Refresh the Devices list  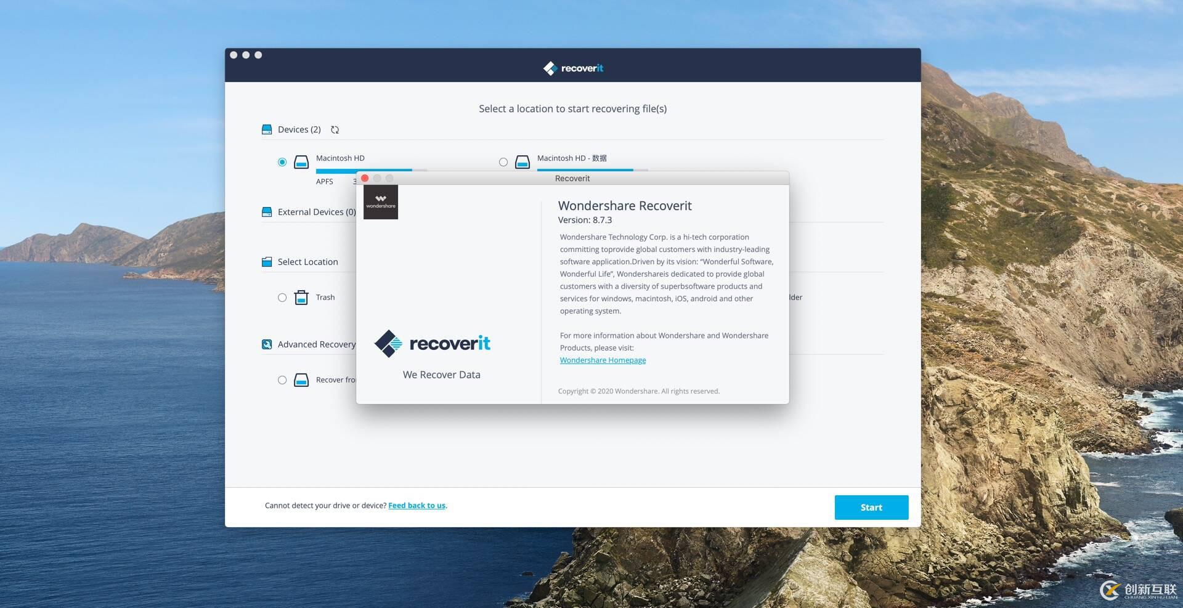pyautogui.click(x=335, y=129)
